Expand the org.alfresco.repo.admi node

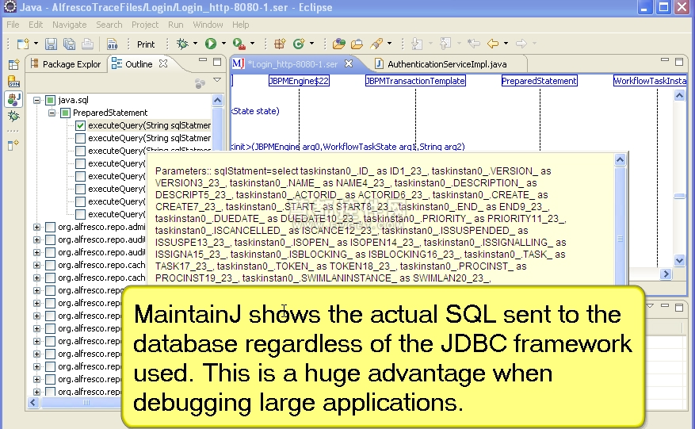coord(36,227)
